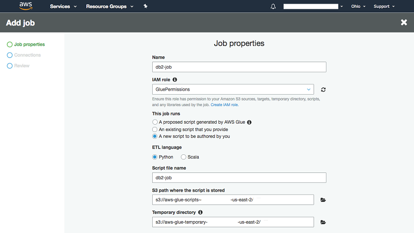
Task: Open the Support menu
Action: (x=384, y=6)
